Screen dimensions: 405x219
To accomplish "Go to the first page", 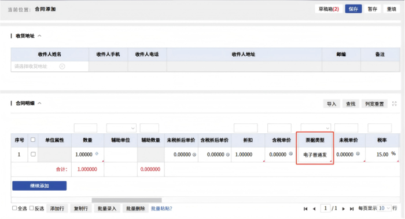I will [305, 209].
